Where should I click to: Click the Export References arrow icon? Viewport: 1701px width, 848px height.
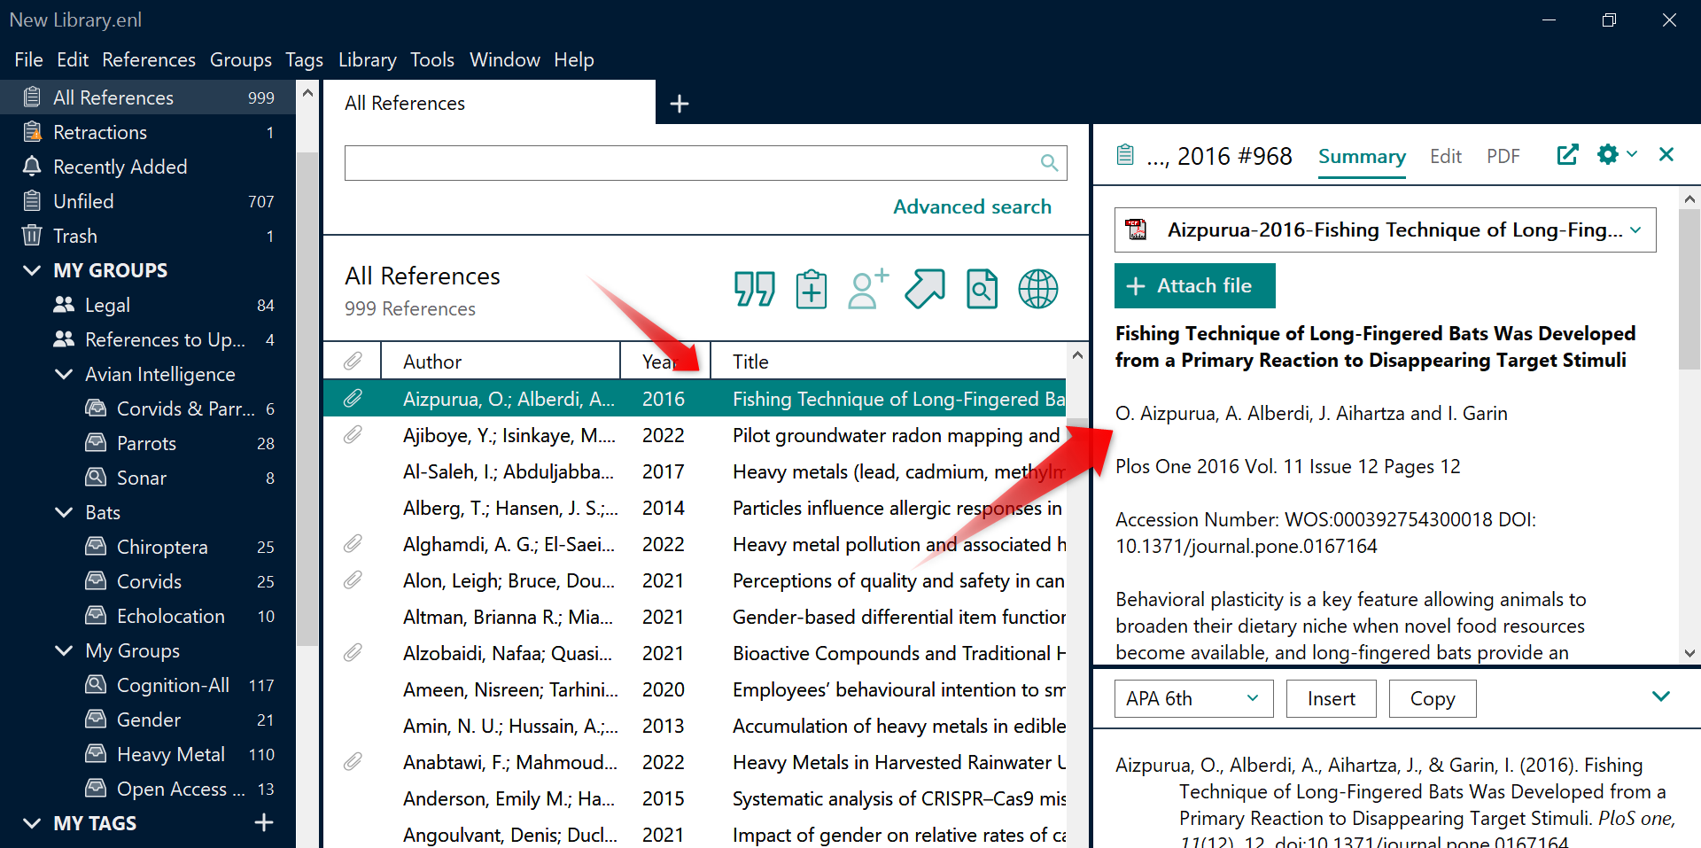[924, 288]
